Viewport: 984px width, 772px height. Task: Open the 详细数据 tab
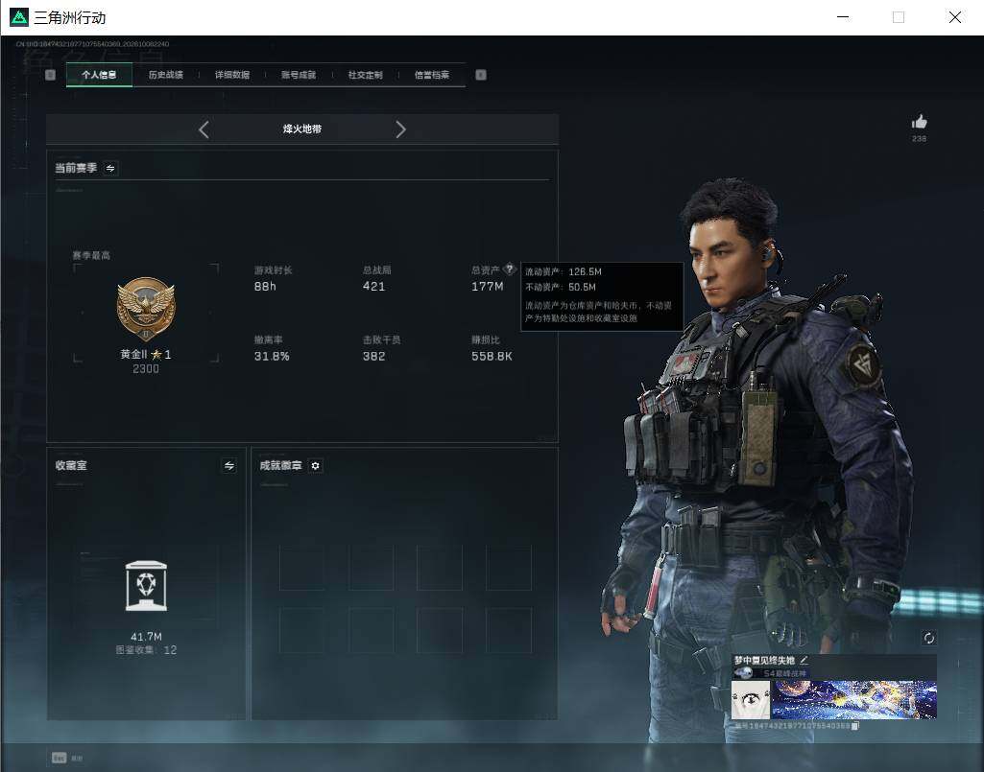click(x=232, y=75)
